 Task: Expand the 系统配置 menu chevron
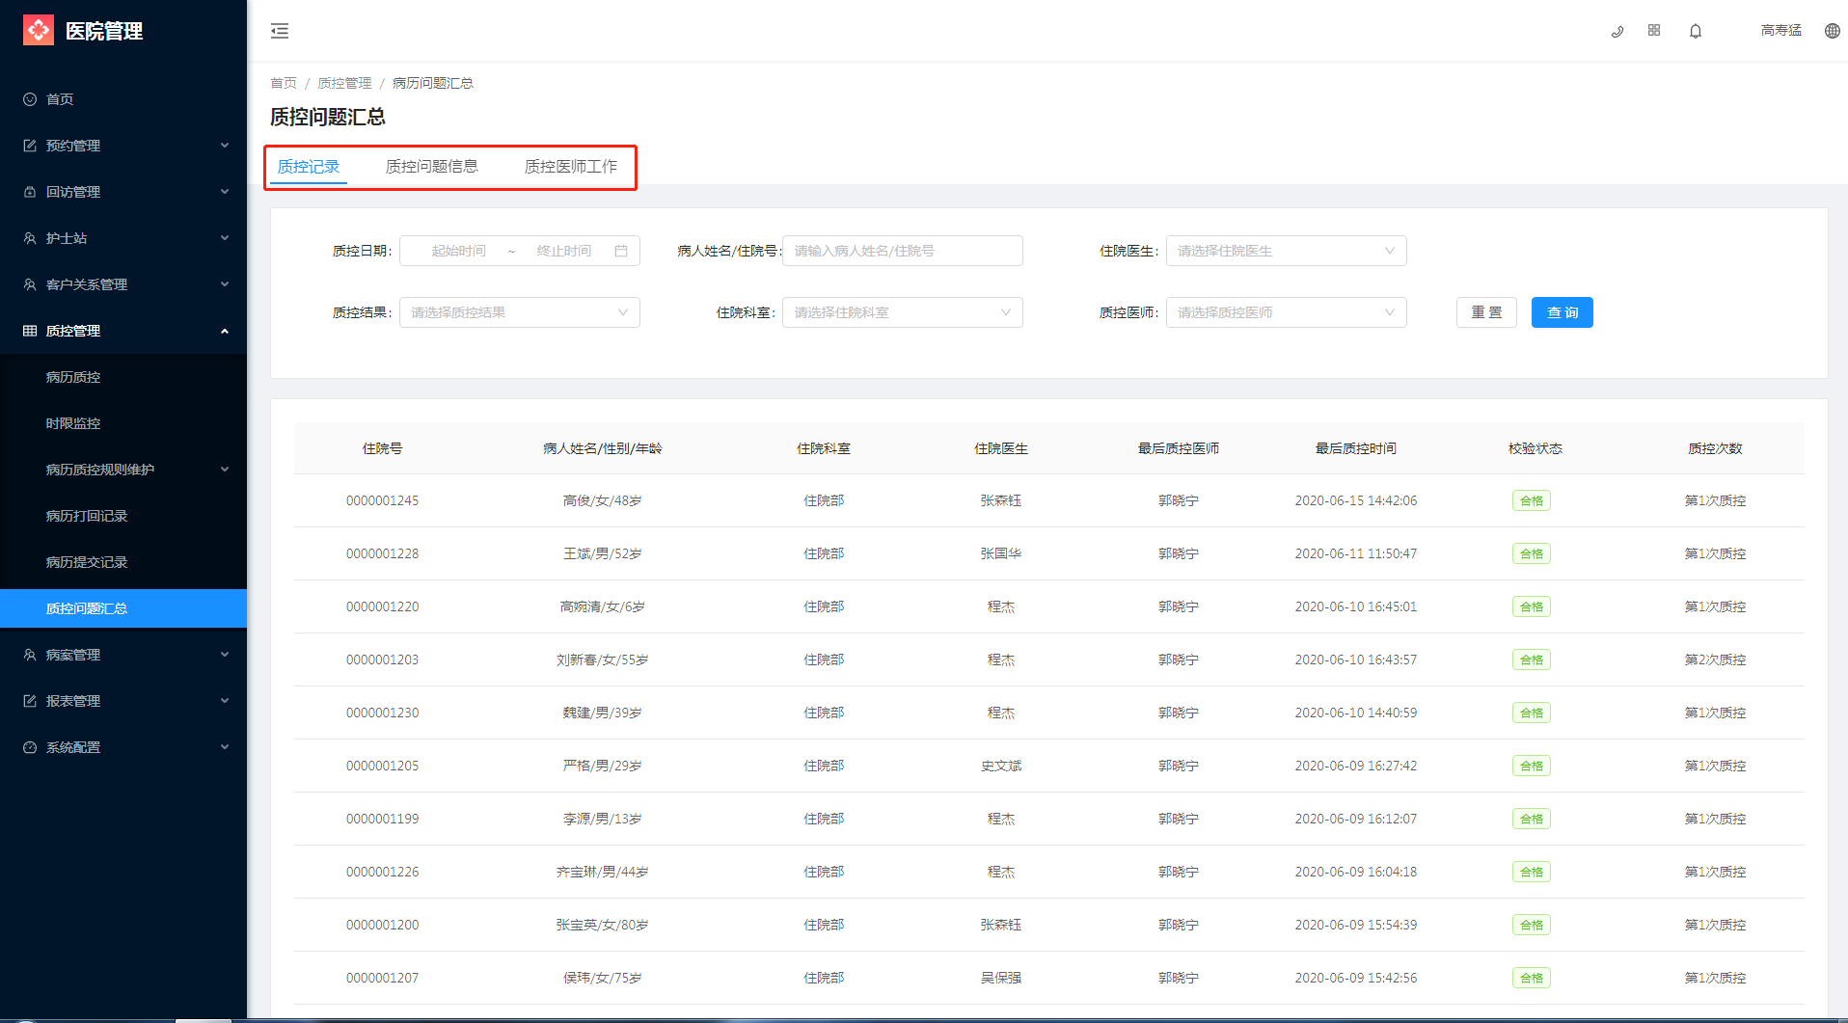pos(225,747)
